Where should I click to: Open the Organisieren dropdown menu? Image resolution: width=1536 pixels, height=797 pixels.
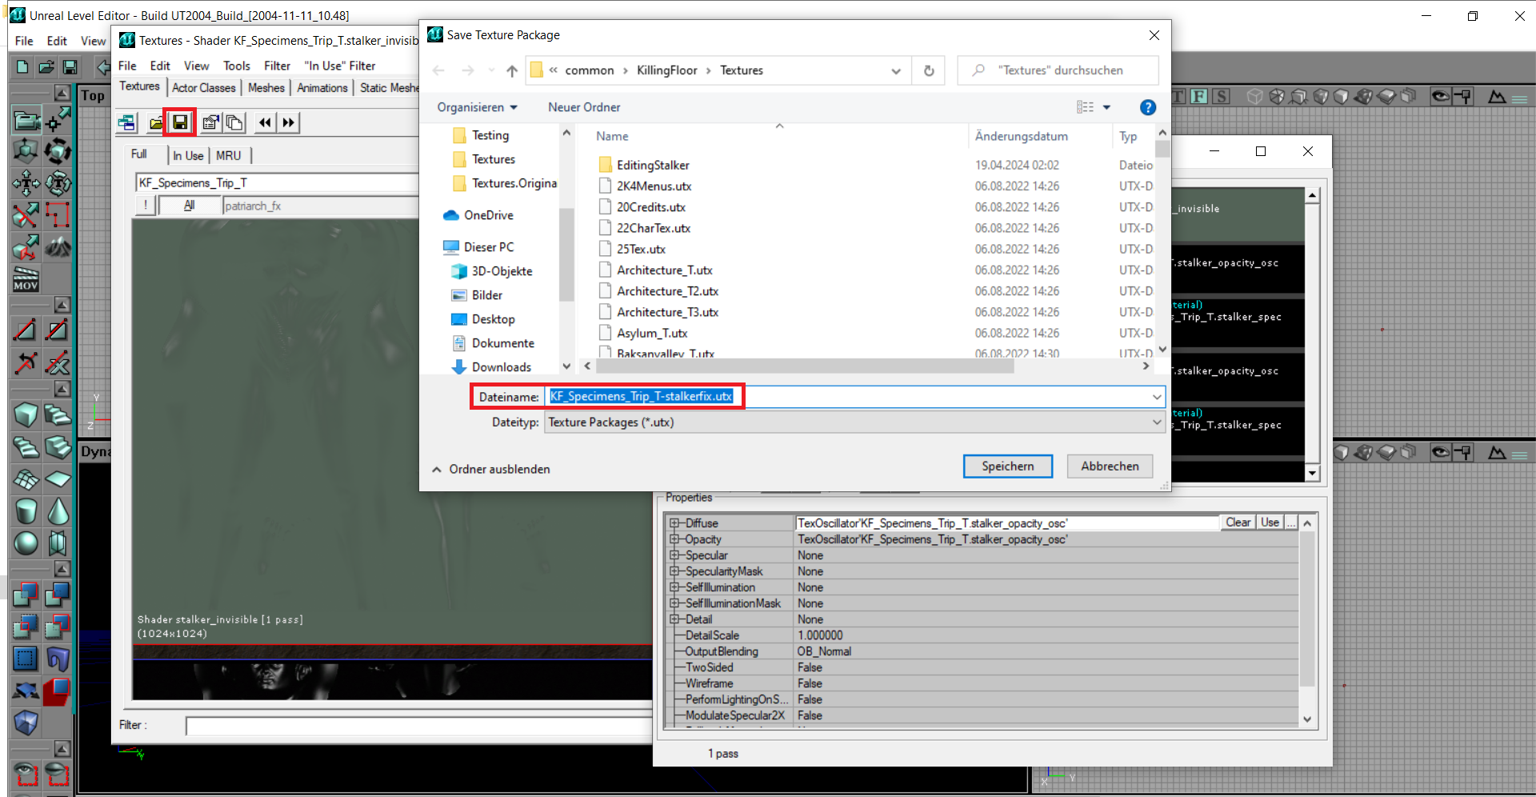(477, 107)
